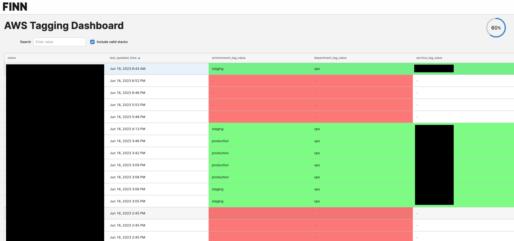Screen dimensions: 514x241
Task: Click production in the 3:46 PM row
Action: click(220, 141)
